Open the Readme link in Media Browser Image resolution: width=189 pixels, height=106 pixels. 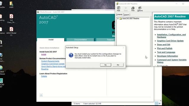tap(45, 69)
